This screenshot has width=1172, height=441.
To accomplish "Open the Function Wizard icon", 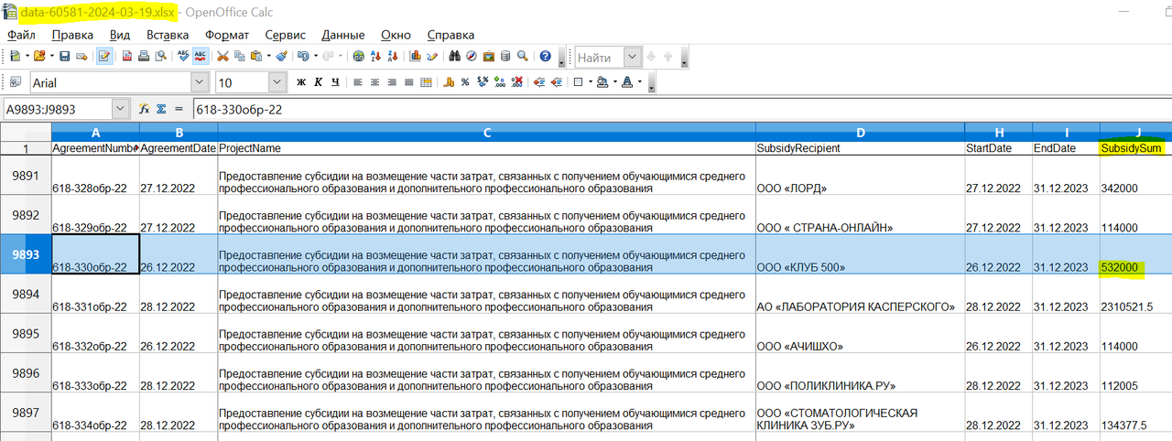I will (x=144, y=109).
